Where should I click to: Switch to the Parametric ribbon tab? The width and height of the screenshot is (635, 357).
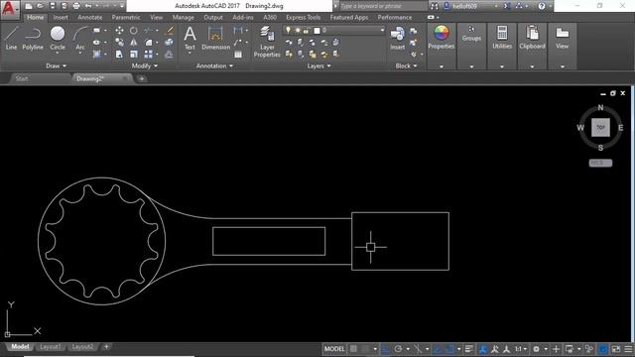(126, 18)
